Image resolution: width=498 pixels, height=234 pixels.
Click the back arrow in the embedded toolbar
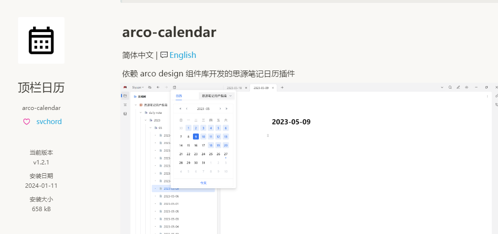pos(158,87)
